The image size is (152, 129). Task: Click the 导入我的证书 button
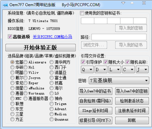131,45
